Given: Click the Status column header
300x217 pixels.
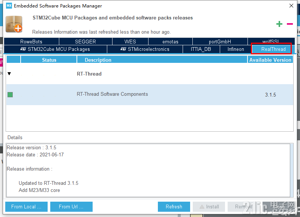Looking at the screenshot, I should (x=49, y=60).
